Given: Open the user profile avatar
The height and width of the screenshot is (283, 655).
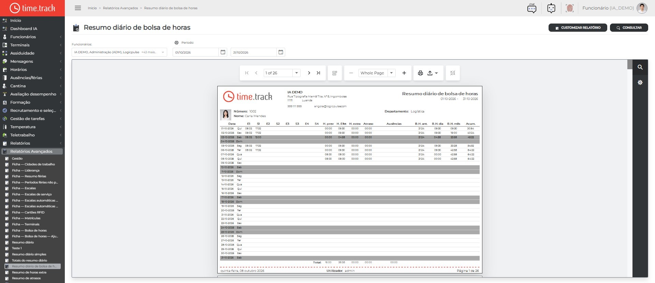Looking at the screenshot, I should [x=642, y=8].
